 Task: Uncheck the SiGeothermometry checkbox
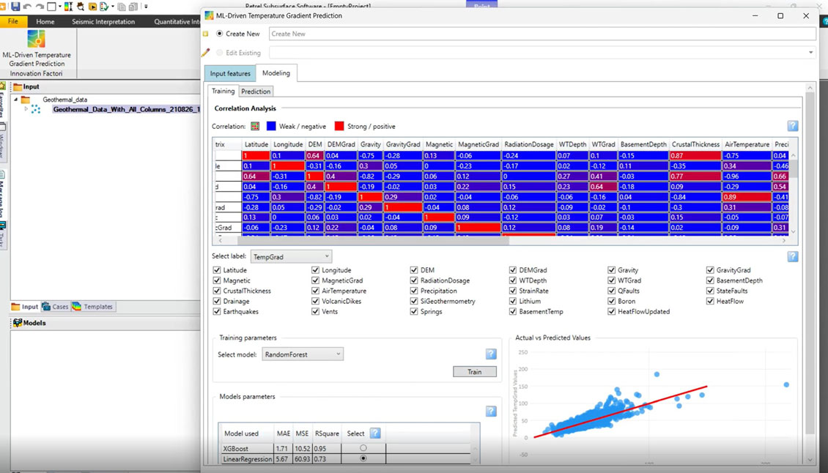[x=414, y=302]
